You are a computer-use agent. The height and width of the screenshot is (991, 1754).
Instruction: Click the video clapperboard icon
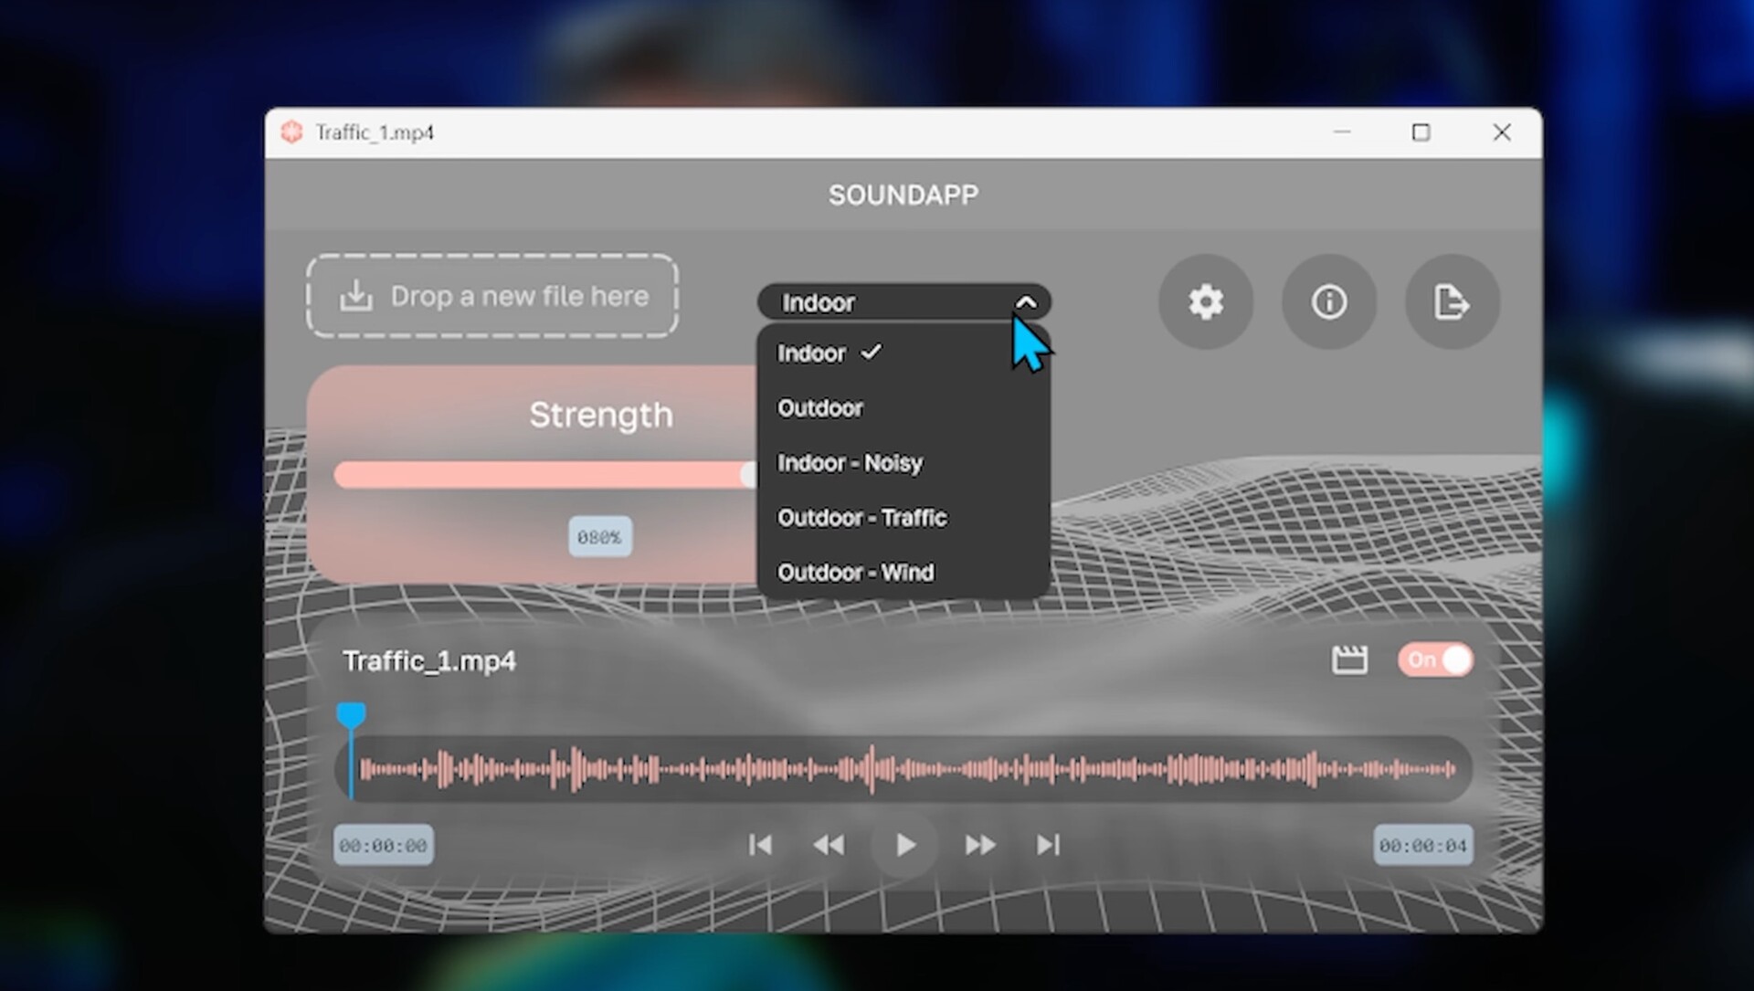(x=1348, y=659)
